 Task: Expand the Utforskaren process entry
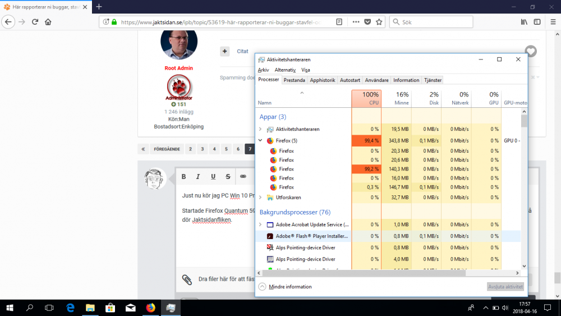click(x=260, y=198)
